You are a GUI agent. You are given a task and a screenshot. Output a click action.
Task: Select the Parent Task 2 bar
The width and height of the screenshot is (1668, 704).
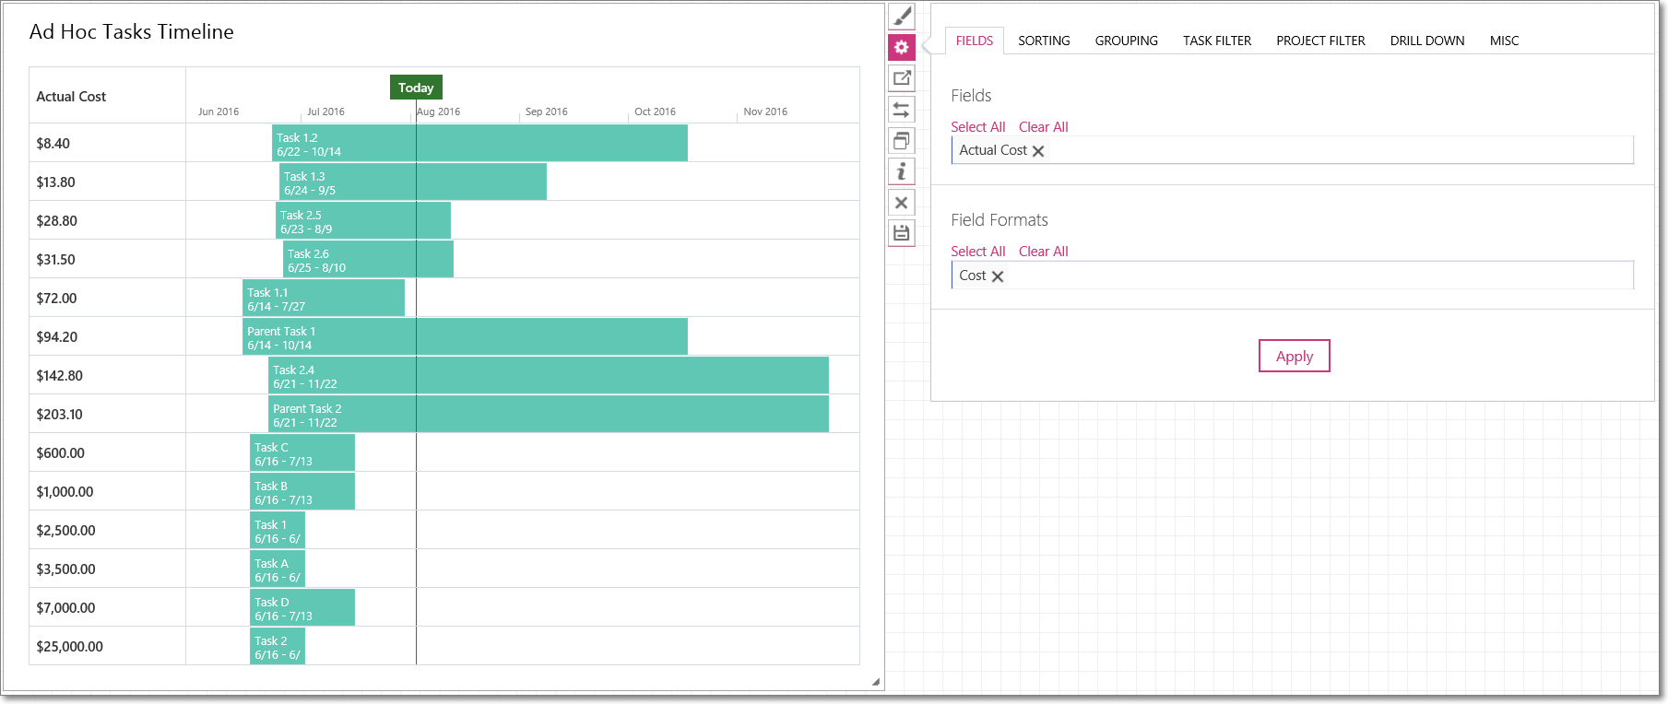click(549, 414)
